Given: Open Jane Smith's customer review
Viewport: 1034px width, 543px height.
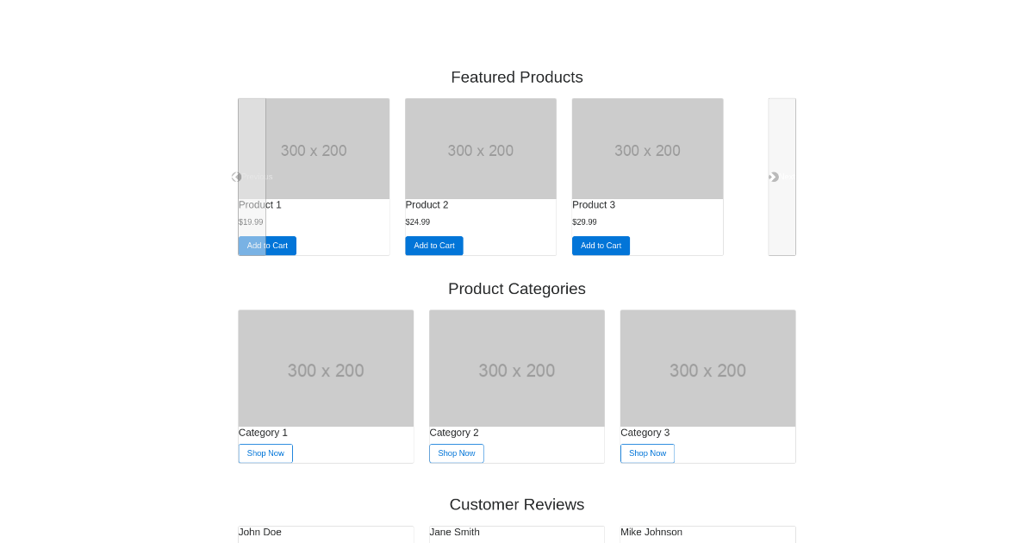Looking at the screenshot, I should [454, 532].
